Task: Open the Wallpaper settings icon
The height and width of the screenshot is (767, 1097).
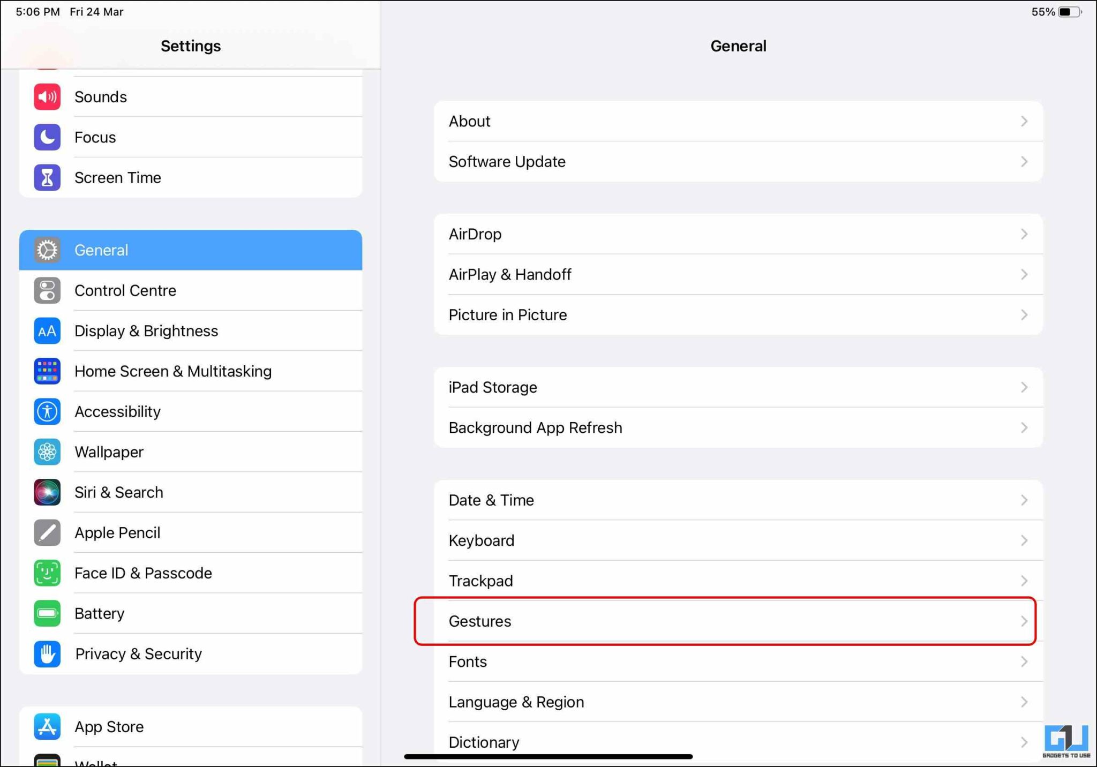Action: (47, 452)
